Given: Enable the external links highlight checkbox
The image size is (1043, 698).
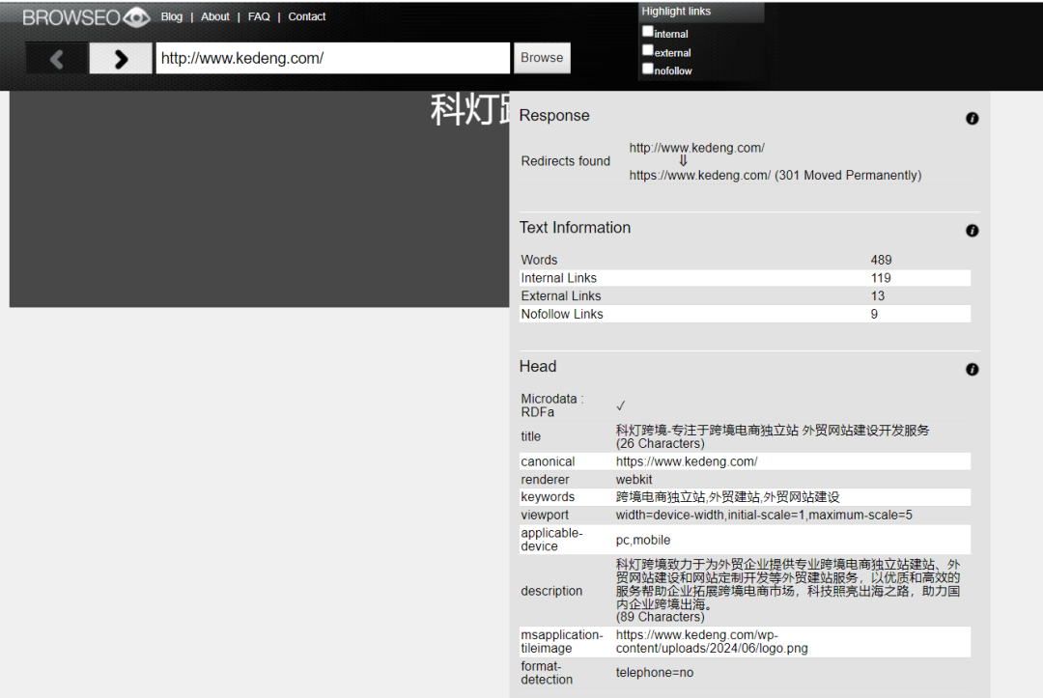Looking at the screenshot, I should (x=648, y=50).
